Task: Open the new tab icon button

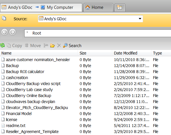Action: 120,7
